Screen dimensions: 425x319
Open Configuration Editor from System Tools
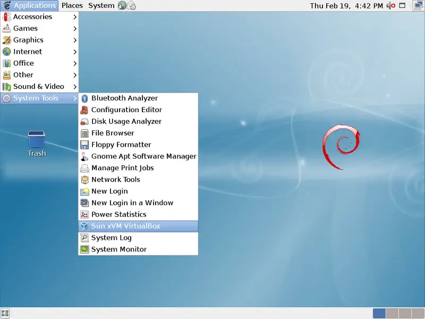(x=138, y=110)
